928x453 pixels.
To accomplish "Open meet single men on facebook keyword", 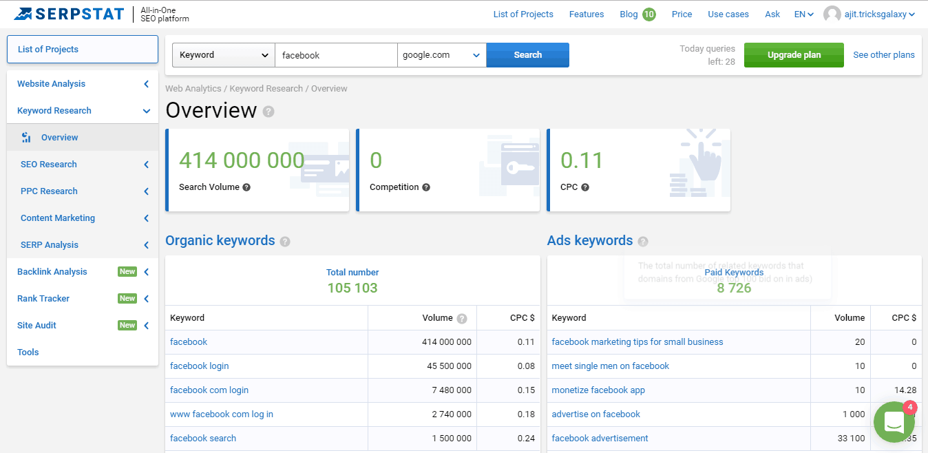I will [x=611, y=366].
